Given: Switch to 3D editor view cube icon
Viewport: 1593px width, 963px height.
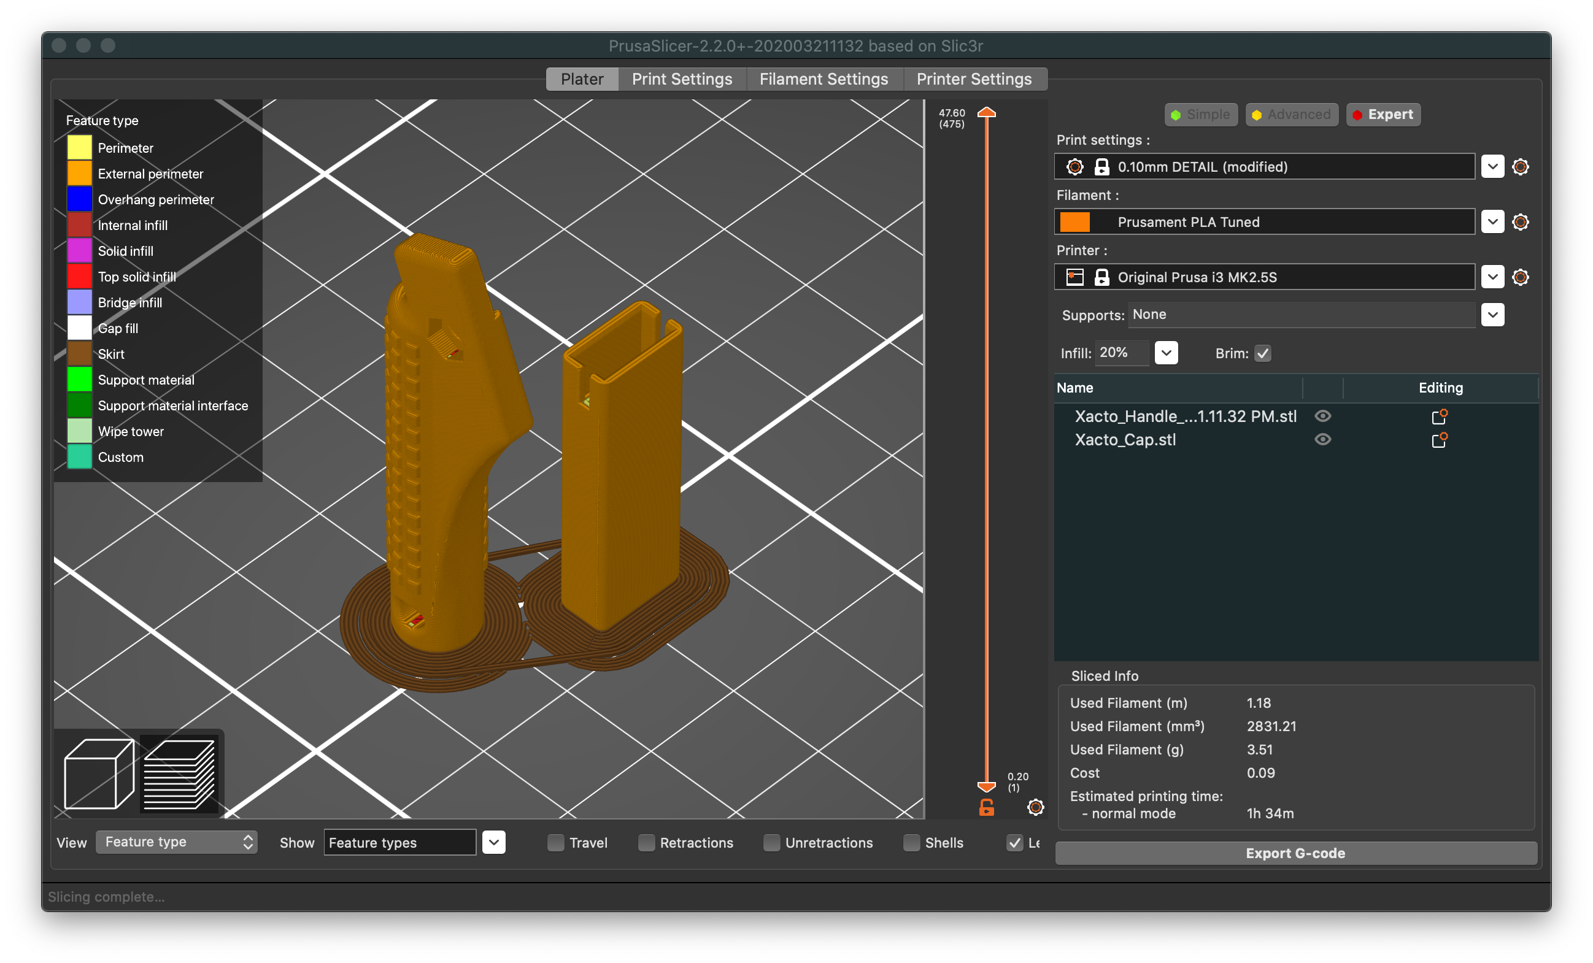Looking at the screenshot, I should click(98, 773).
